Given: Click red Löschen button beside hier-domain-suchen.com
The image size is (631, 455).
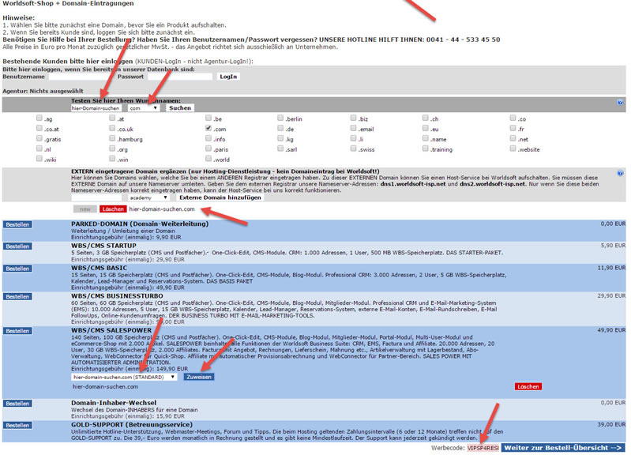Looking at the screenshot, I should coord(113,209).
